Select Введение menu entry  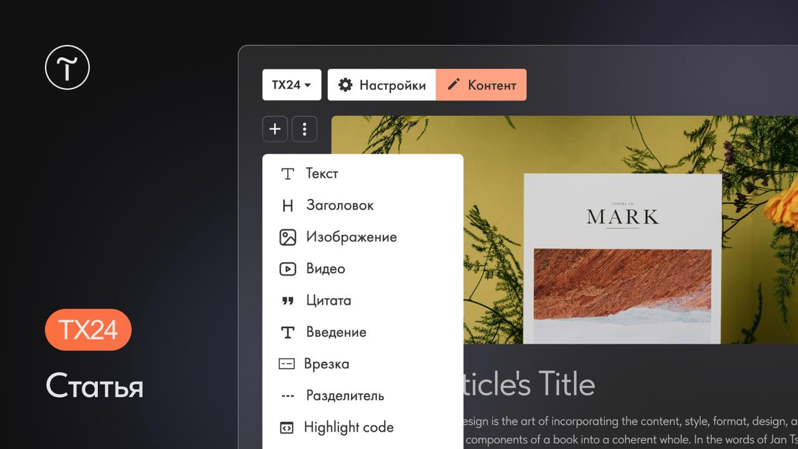click(363, 332)
